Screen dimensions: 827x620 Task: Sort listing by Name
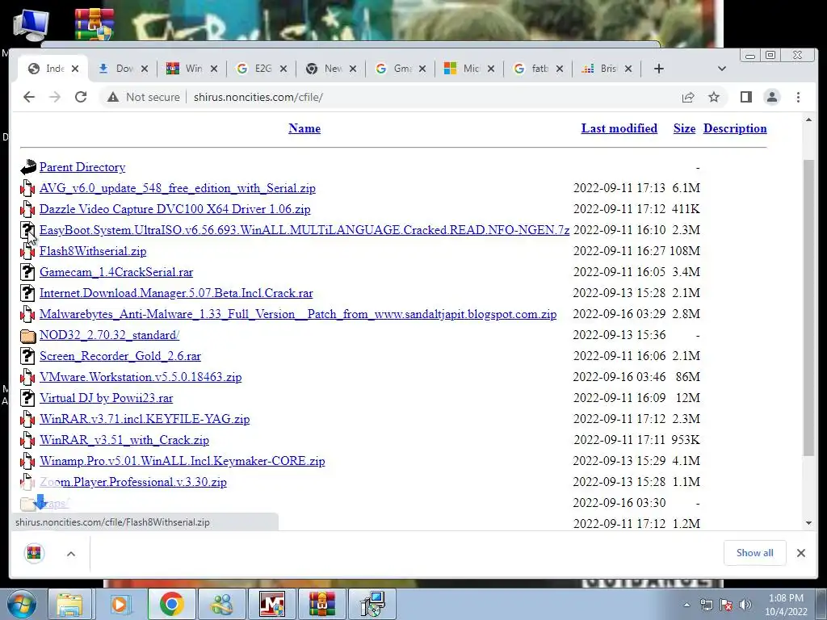[304, 128]
